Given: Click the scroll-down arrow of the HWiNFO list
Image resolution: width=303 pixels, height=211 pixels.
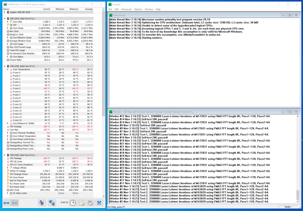Looking at the screenshot, I should click(x=104, y=196).
